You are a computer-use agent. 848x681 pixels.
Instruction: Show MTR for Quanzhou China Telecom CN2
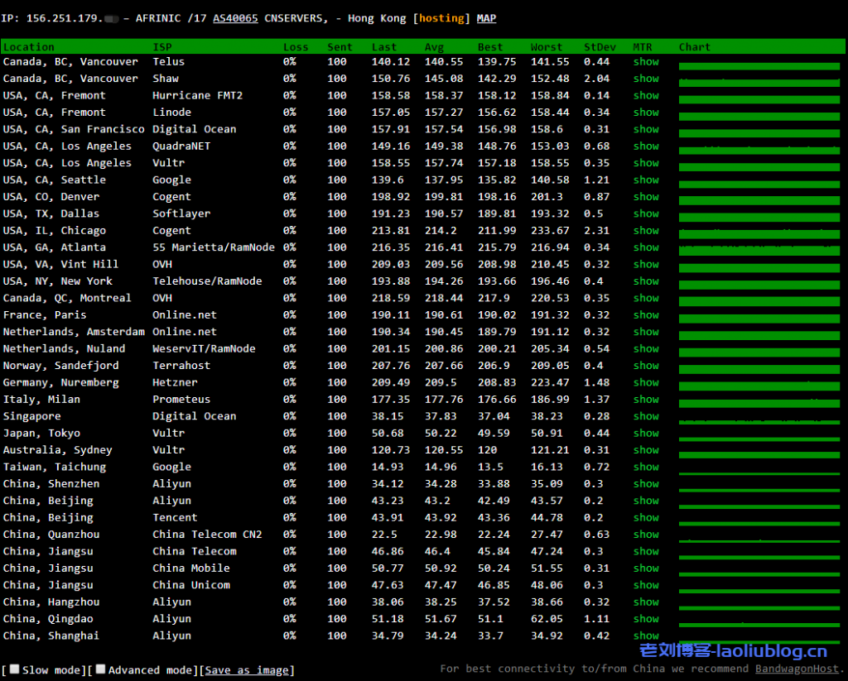[x=646, y=534]
